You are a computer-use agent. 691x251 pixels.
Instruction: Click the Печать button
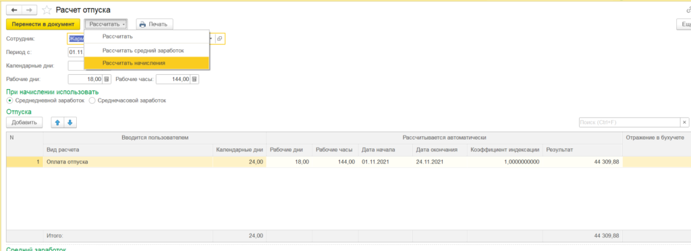[155, 24]
